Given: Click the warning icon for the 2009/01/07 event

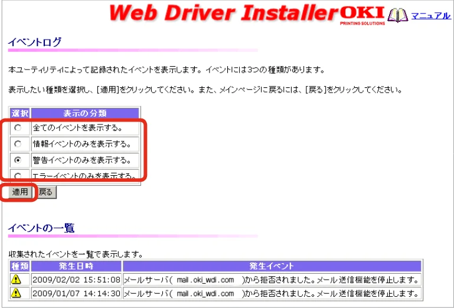Looking at the screenshot, I should point(16,293).
